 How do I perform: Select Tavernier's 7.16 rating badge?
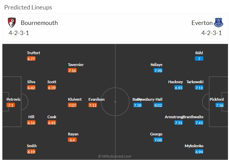72,70
